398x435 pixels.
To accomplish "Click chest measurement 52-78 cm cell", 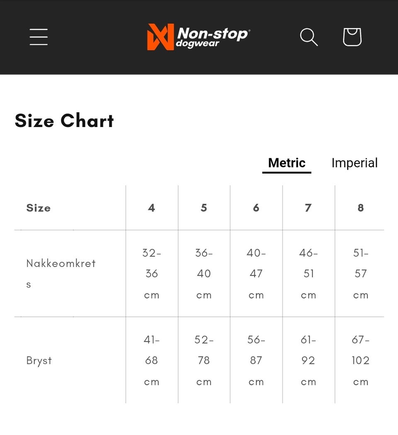I will coord(204,360).
